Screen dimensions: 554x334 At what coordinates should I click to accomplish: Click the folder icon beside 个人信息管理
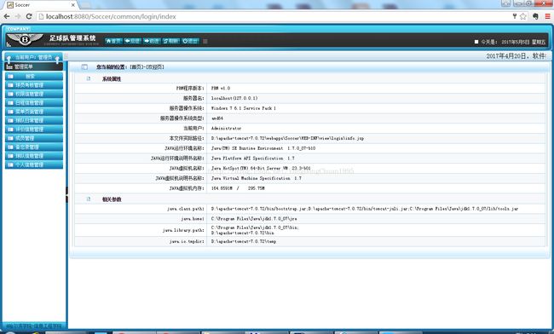click(10, 164)
